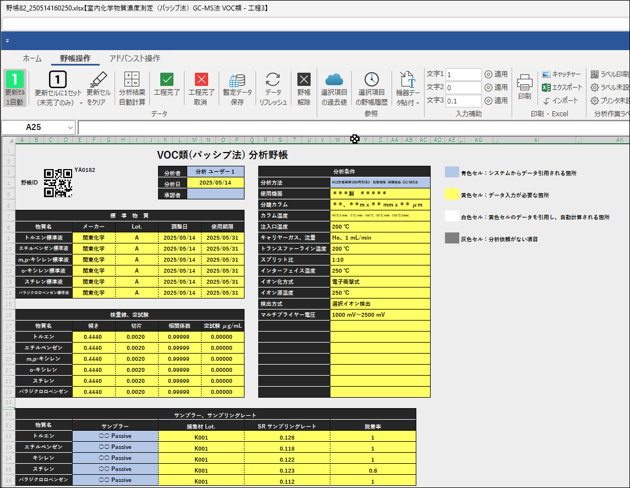Click the データリフレッシュ refresh icon
630x488 pixels.
273,80
